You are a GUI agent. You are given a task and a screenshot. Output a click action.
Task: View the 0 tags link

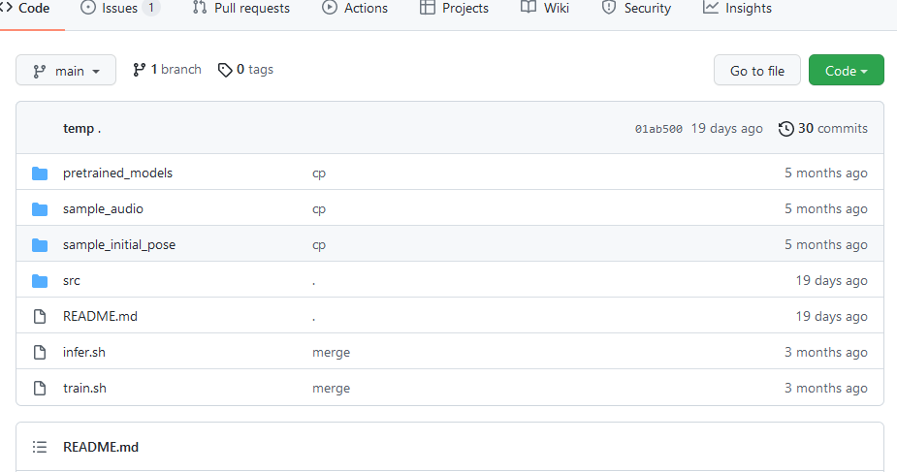[x=245, y=69]
